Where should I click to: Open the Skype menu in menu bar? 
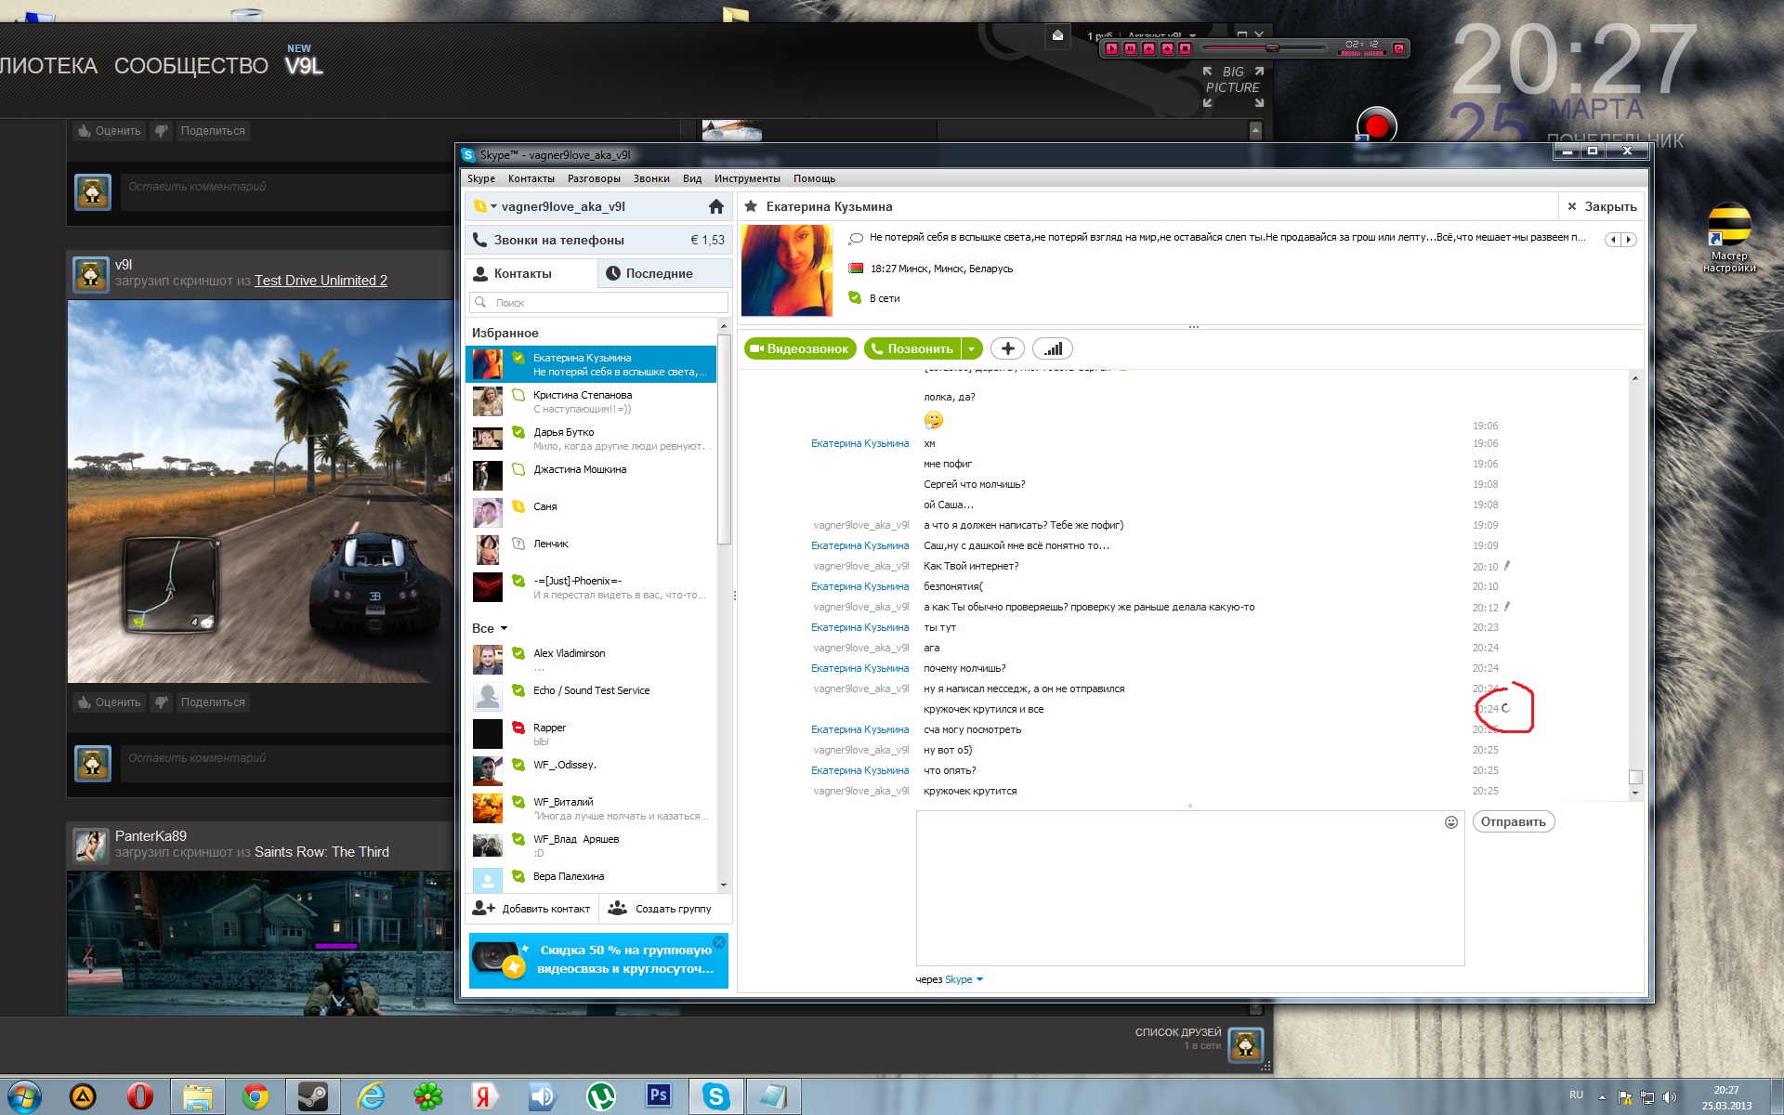481,178
